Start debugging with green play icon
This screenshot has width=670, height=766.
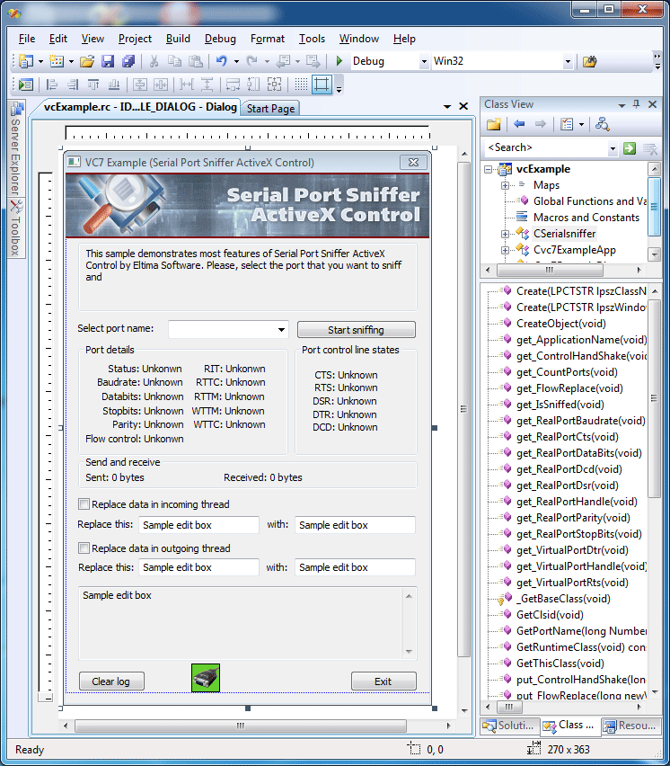pyautogui.click(x=339, y=61)
